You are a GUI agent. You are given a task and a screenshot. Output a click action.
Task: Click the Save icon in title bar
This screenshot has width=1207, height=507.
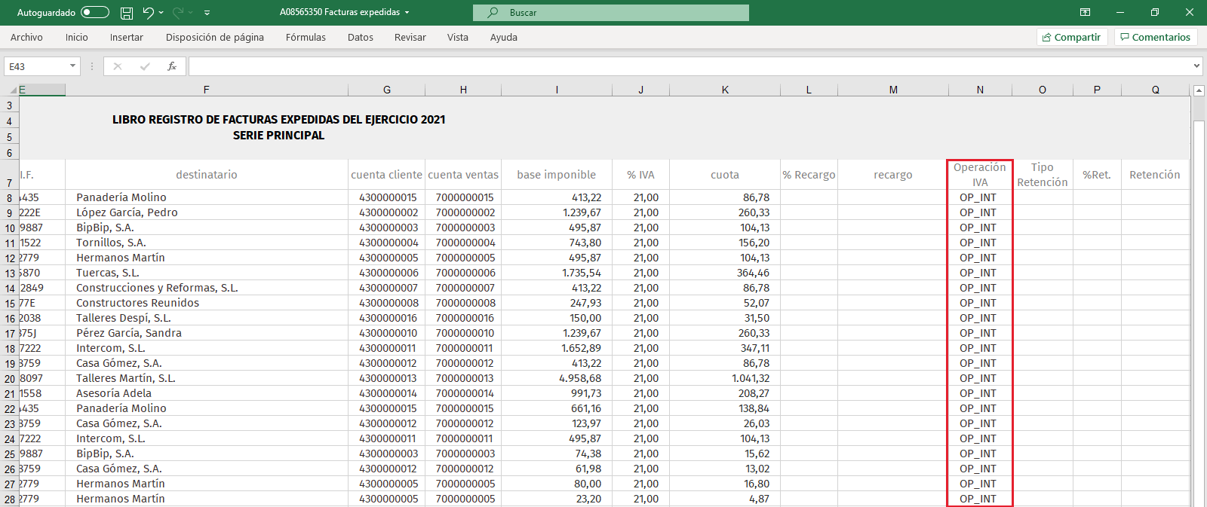click(x=127, y=13)
